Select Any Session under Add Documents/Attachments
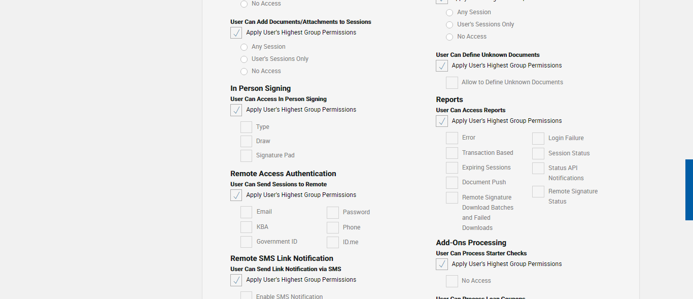 (x=244, y=47)
